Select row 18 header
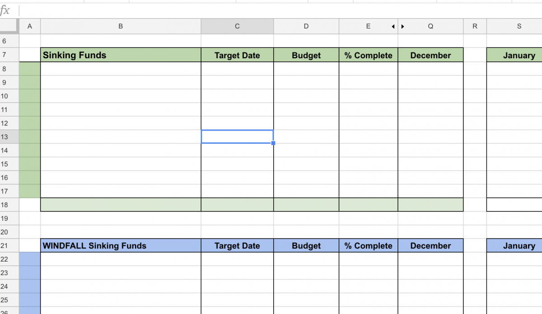The image size is (542, 314). tap(9, 205)
